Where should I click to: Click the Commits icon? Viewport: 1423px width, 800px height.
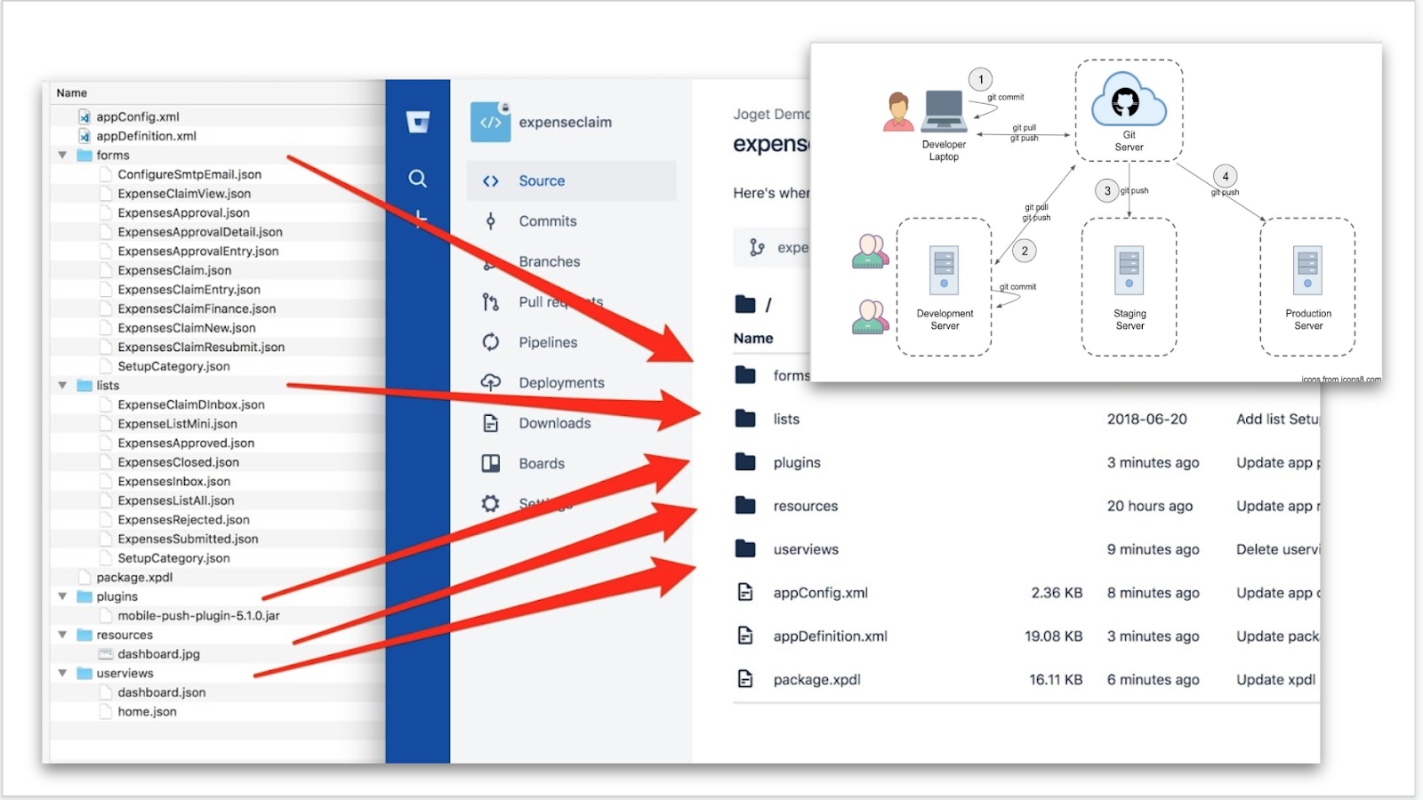490,221
